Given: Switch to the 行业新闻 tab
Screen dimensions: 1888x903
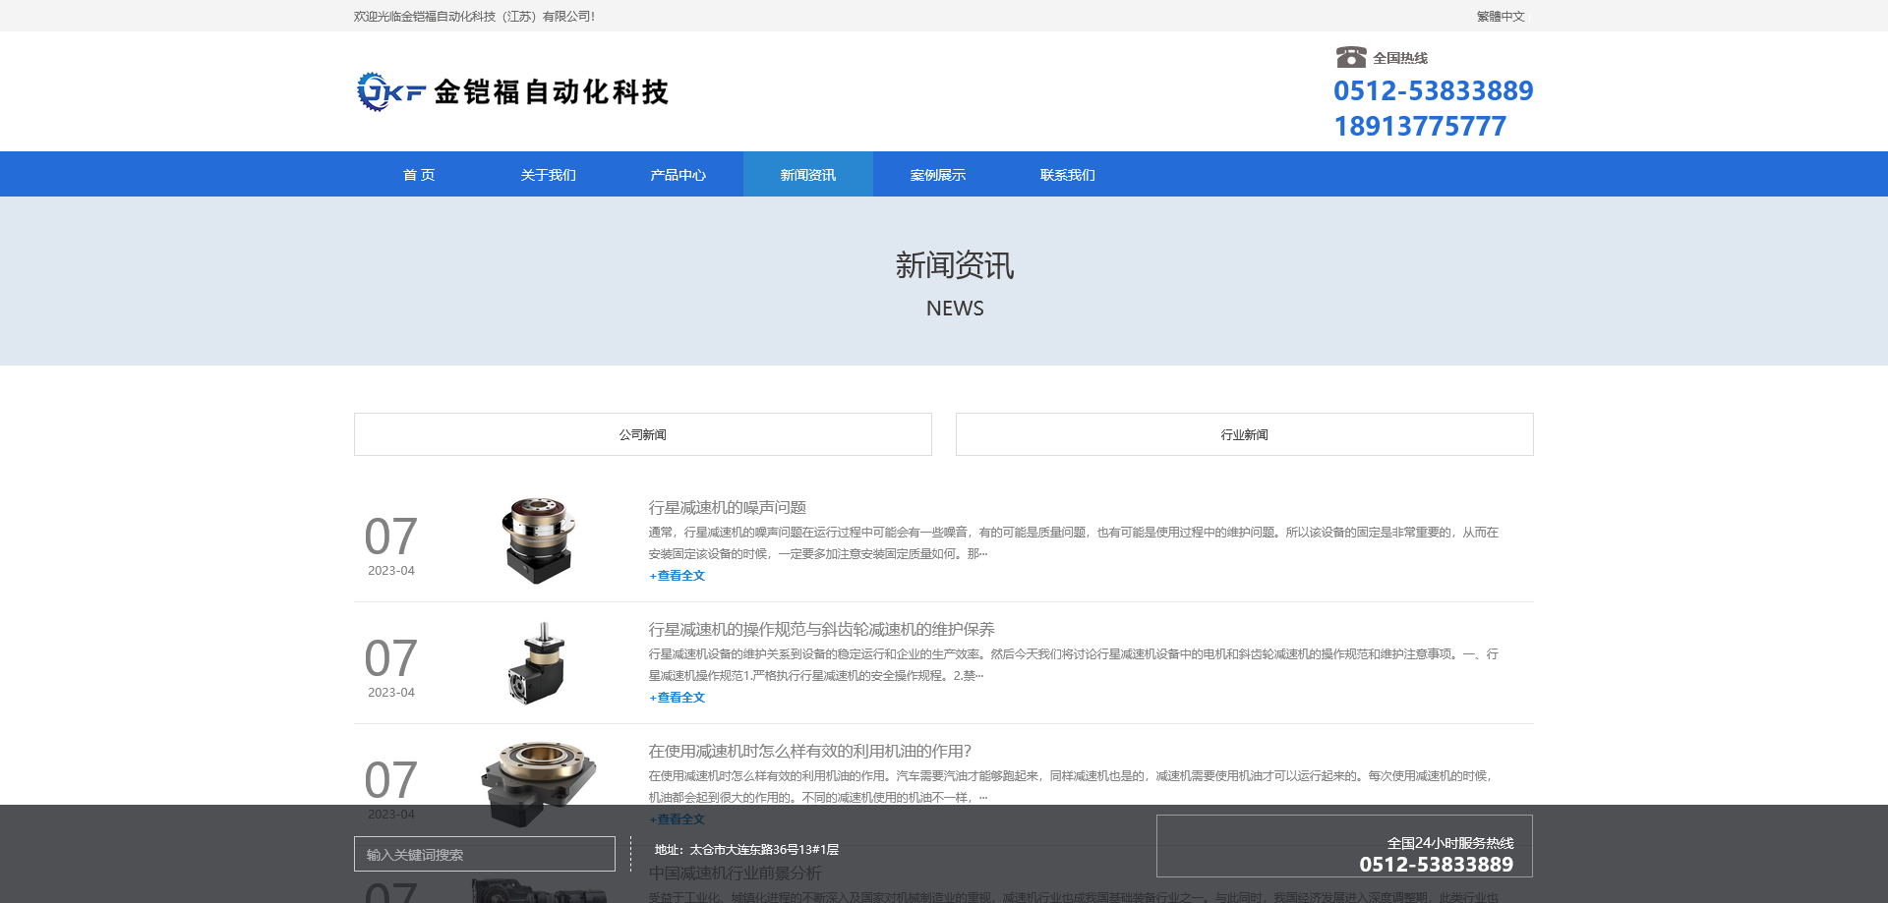Looking at the screenshot, I should pos(1244,433).
